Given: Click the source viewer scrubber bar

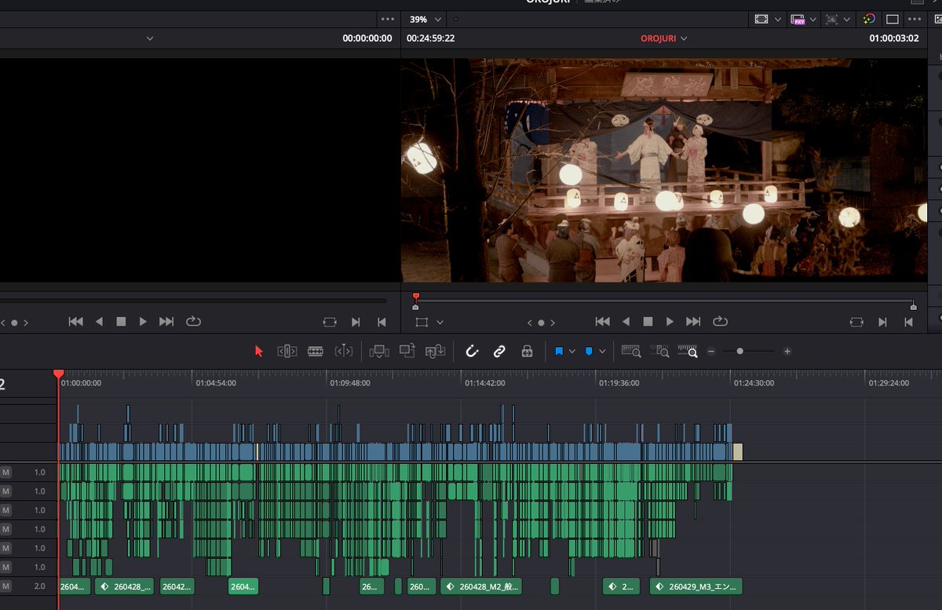Looking at the screenshot, I should click(193, 300).
